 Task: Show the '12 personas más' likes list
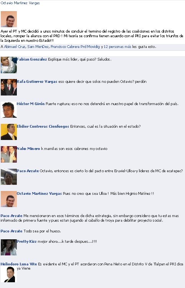pyautogui.click(x=118, y=47)
